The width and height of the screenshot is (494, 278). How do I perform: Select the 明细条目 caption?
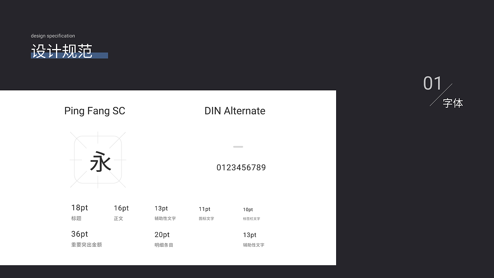click(x=164, y=245)
